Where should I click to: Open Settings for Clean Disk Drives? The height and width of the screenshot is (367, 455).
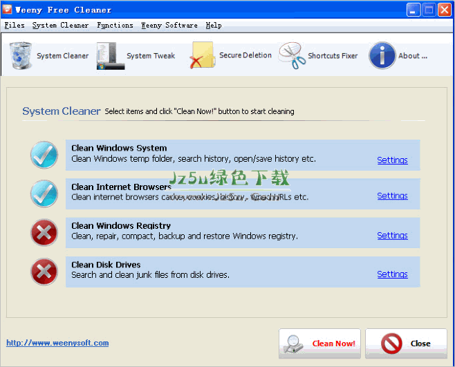[392, 274]
